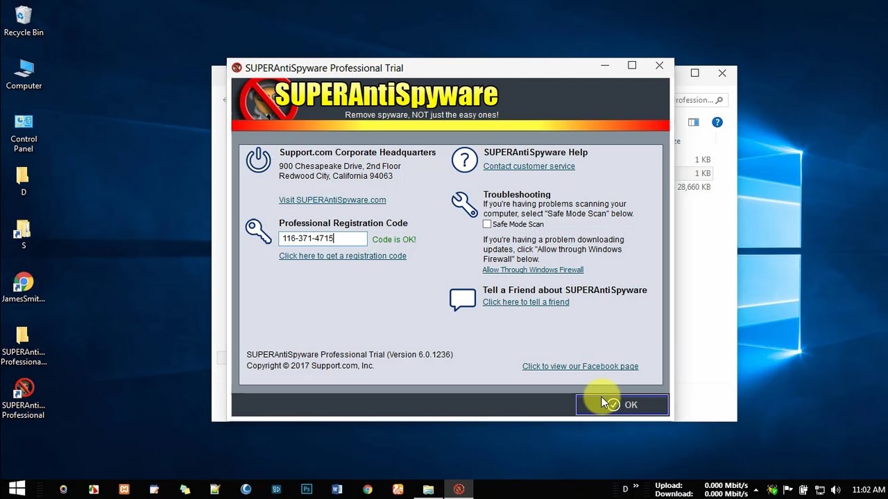This screenshot has height=499, width=888.
Task: Click the SUPERAntiSpyware taskbar button
Action: (x=459, y=489)
